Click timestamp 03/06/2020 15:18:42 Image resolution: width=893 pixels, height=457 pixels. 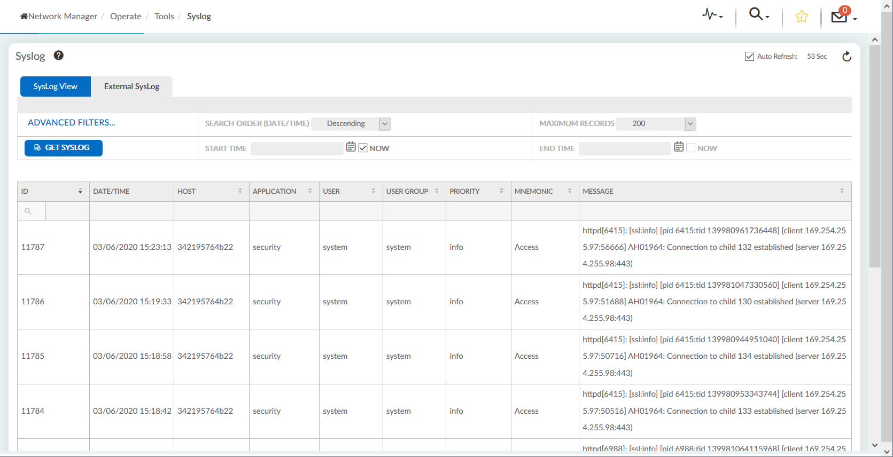(132, 411)
